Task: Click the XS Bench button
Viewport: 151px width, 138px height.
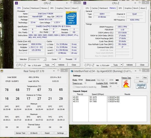Action: pos(34,133)
